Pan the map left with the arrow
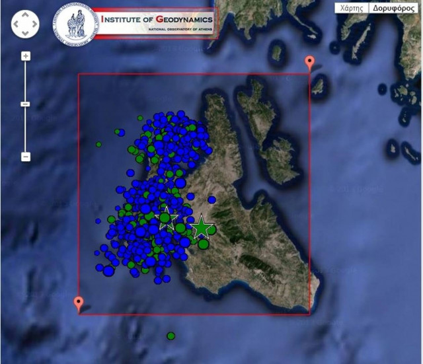Image resolution: width=423 pixels, height=364 pixels. click(17, 24)
